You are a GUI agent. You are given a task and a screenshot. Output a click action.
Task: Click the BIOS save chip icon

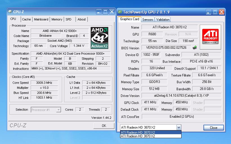(195, 48)
